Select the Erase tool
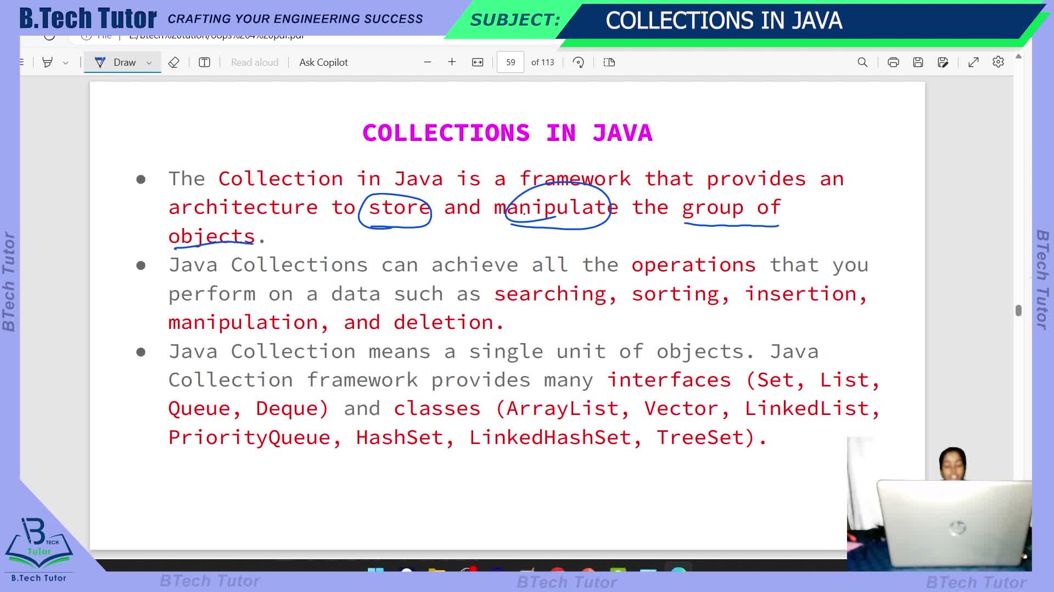 (173, 62)
